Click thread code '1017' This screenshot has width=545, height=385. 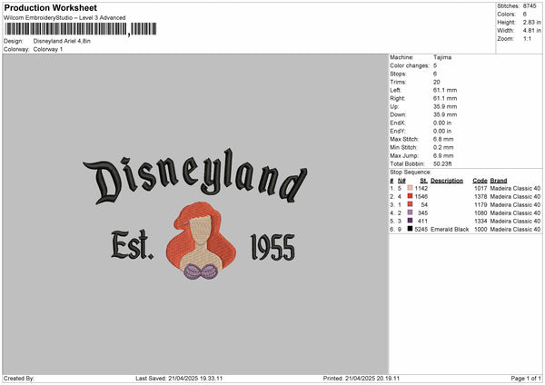click(481, 188)
